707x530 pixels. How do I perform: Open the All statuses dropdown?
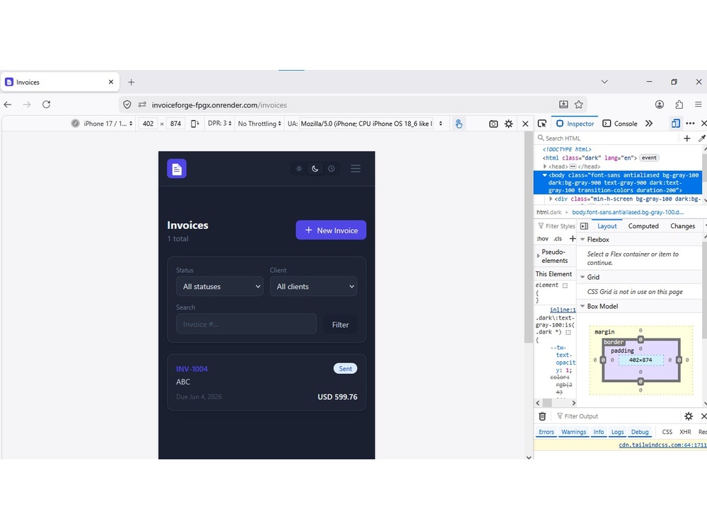(220, 287)
